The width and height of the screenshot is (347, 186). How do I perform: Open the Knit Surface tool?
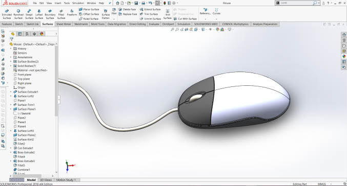coord(168,14)
